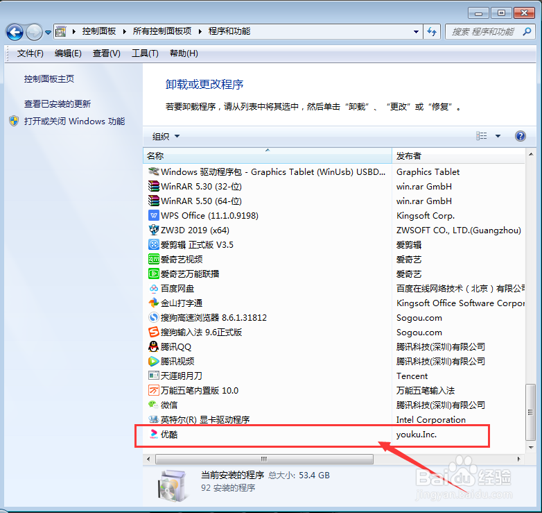Open 查看已安装的更新 link
Screen dimensions: 542x513
[x=58, y=104]
